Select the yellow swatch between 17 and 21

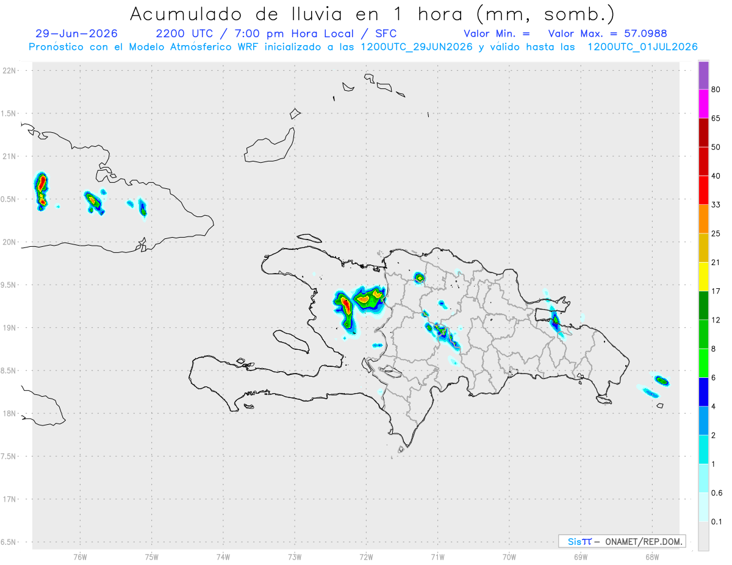point(703,277)
